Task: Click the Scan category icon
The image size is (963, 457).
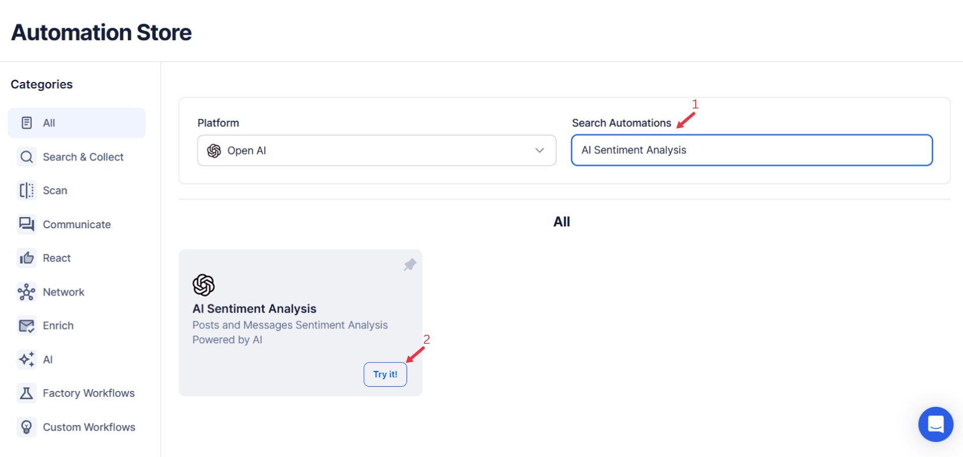Action: click(27, 190)
